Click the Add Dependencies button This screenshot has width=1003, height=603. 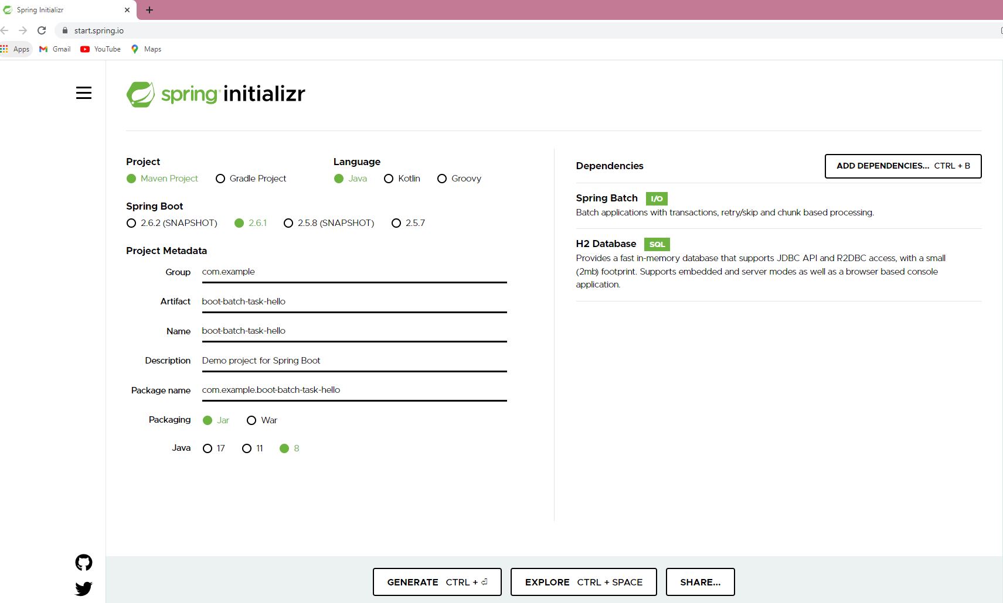coord(903,166)
